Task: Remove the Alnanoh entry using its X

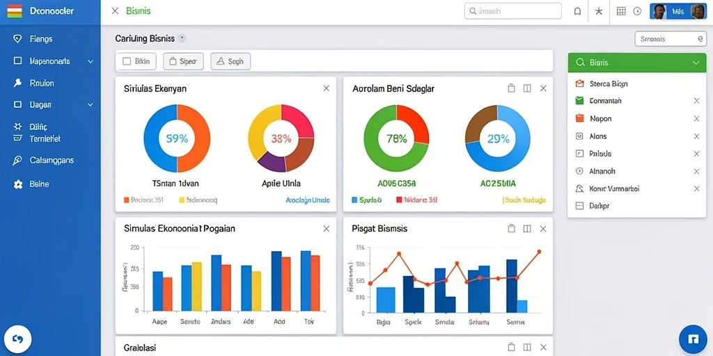Action: click(x=696, y=172)
